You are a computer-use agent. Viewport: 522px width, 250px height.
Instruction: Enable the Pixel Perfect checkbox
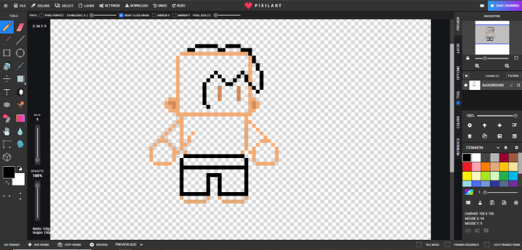(42, 15)
